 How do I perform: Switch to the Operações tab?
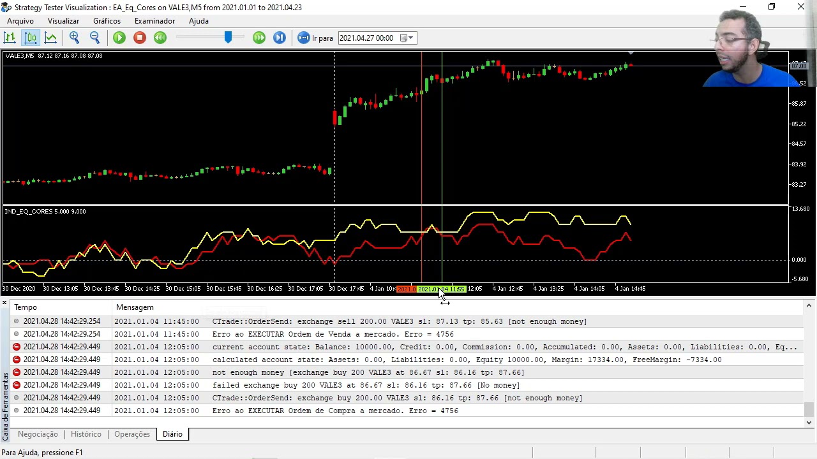pos(131,434)
